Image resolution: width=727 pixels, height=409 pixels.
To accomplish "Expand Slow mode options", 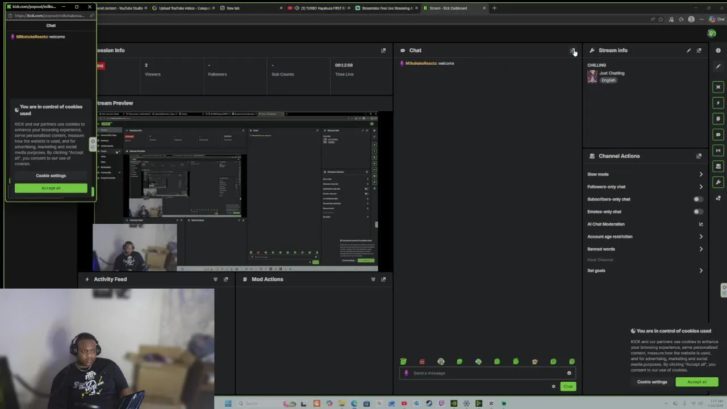I will click(x=701, y=174).
